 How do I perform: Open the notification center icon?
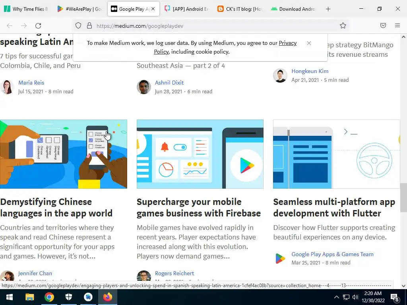point(395,297)
